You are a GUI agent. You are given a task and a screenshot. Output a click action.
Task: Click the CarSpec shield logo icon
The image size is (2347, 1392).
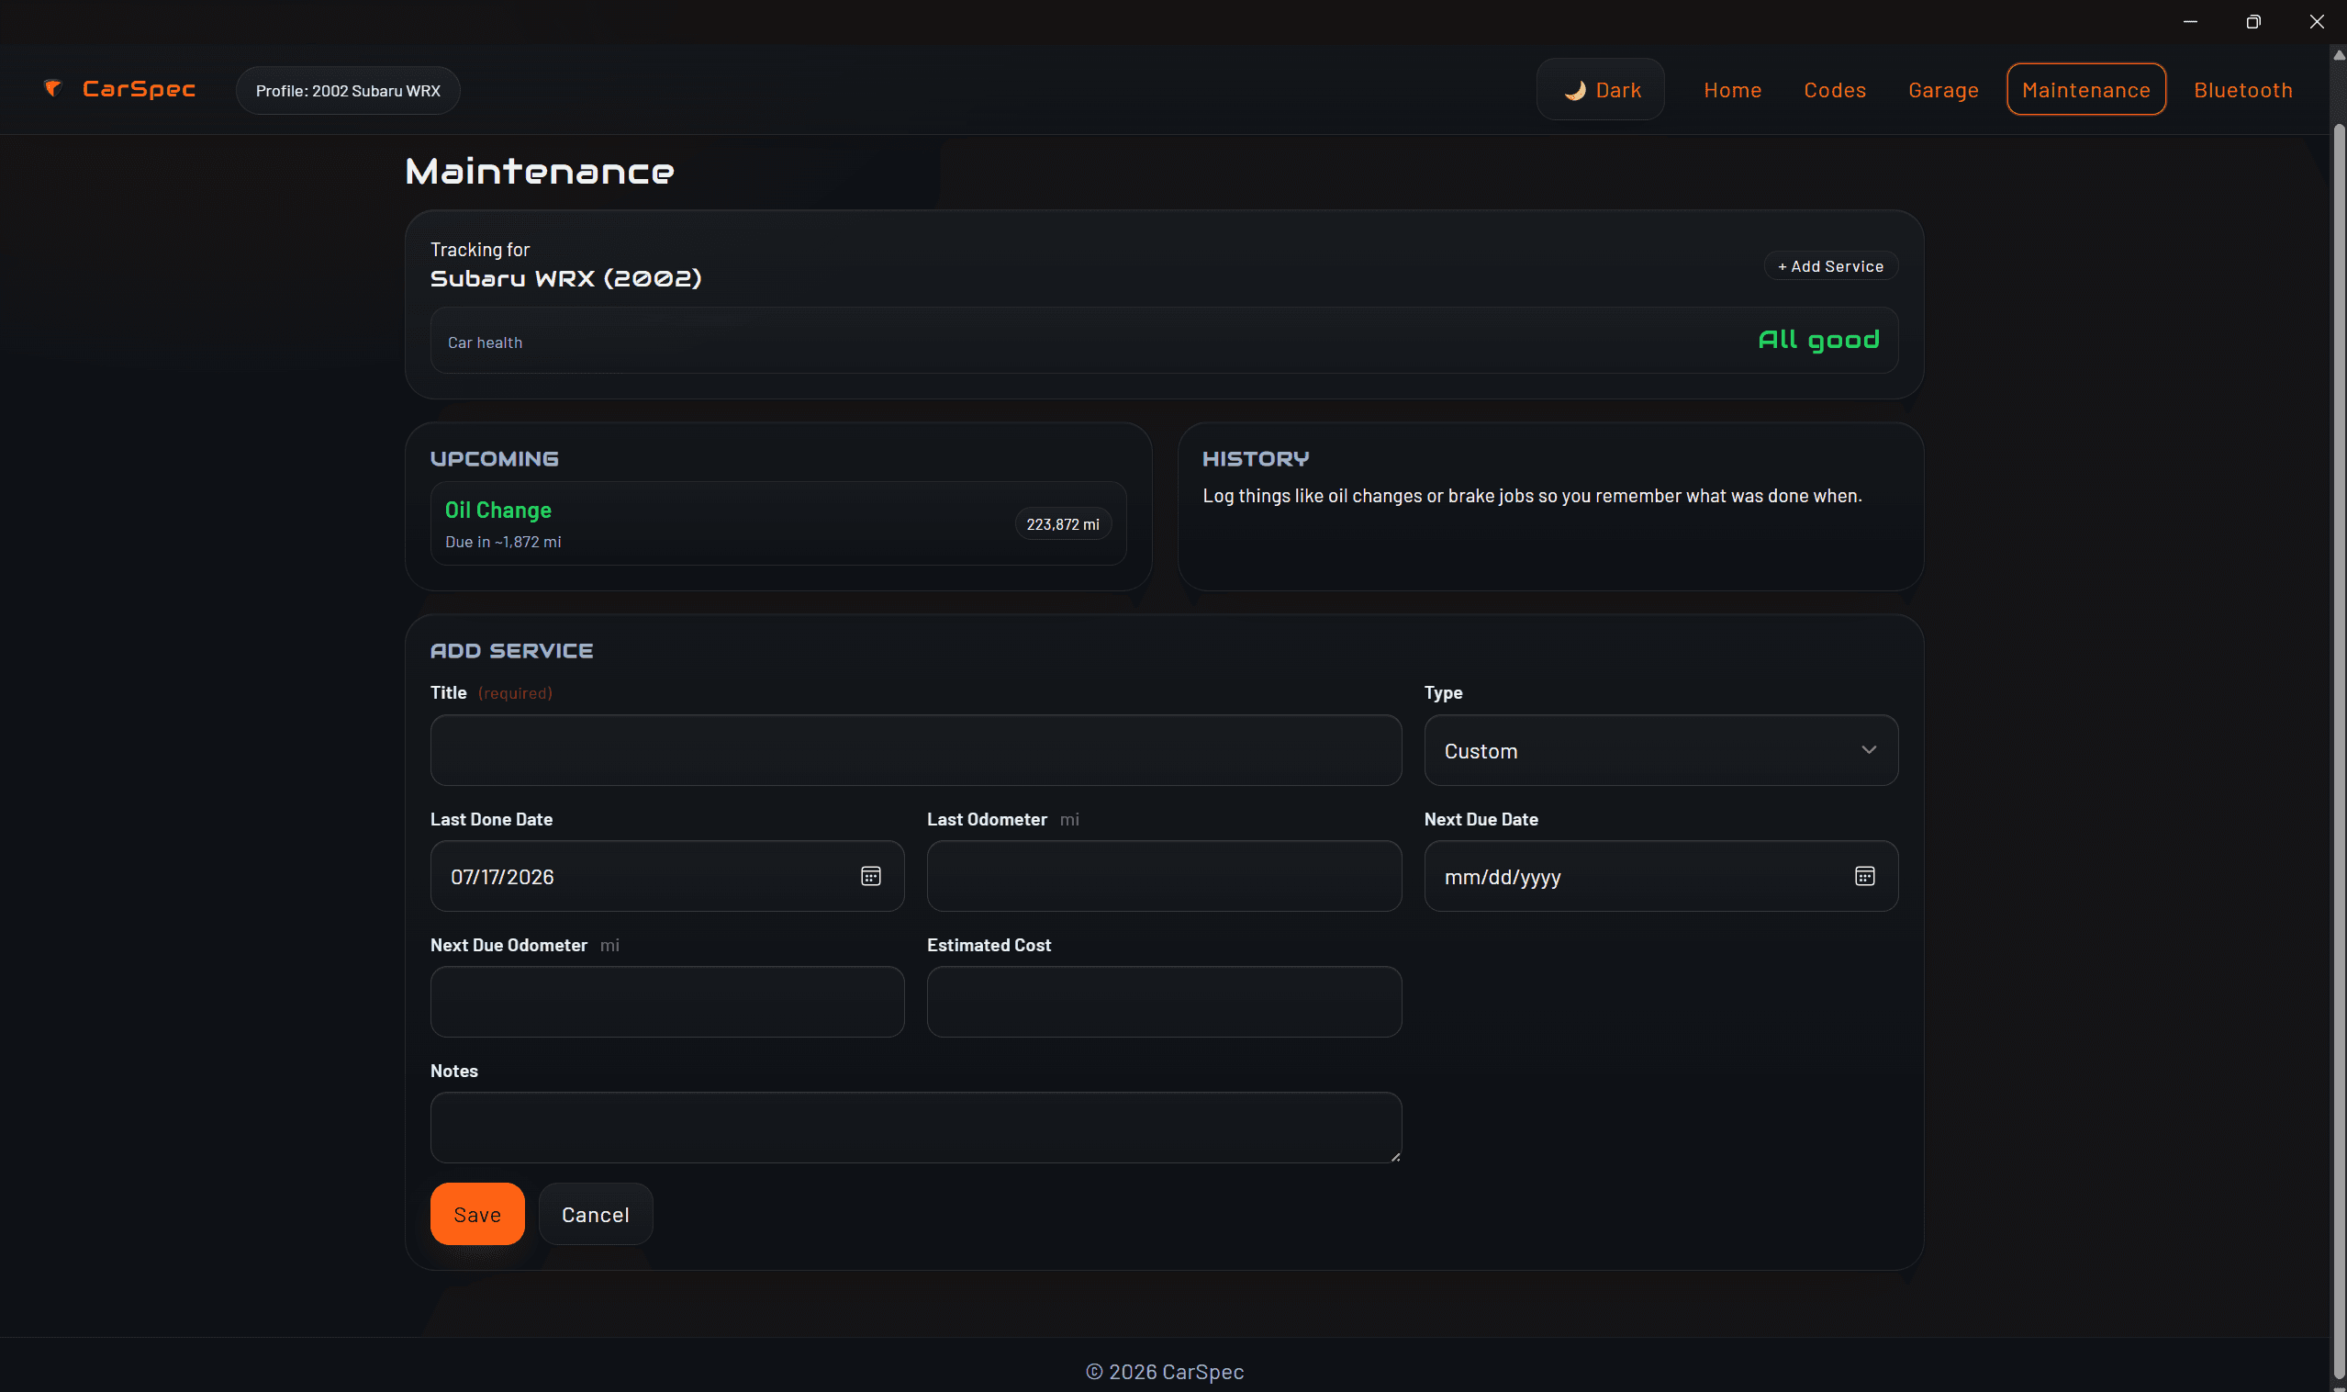tap(52, 88)
